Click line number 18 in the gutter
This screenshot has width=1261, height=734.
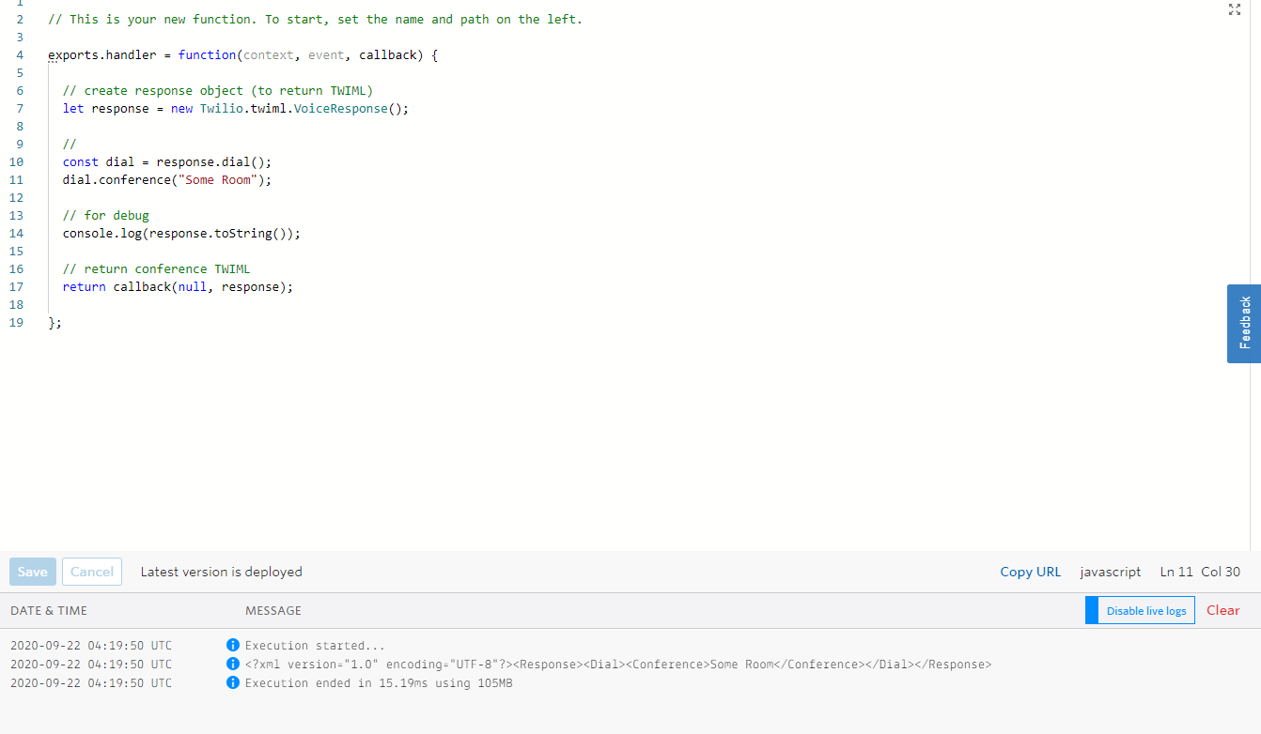click(16, 305)
